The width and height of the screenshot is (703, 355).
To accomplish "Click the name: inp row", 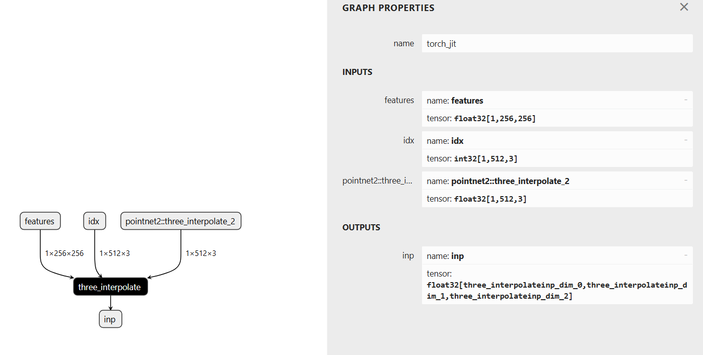I will [x=557, y=255].
